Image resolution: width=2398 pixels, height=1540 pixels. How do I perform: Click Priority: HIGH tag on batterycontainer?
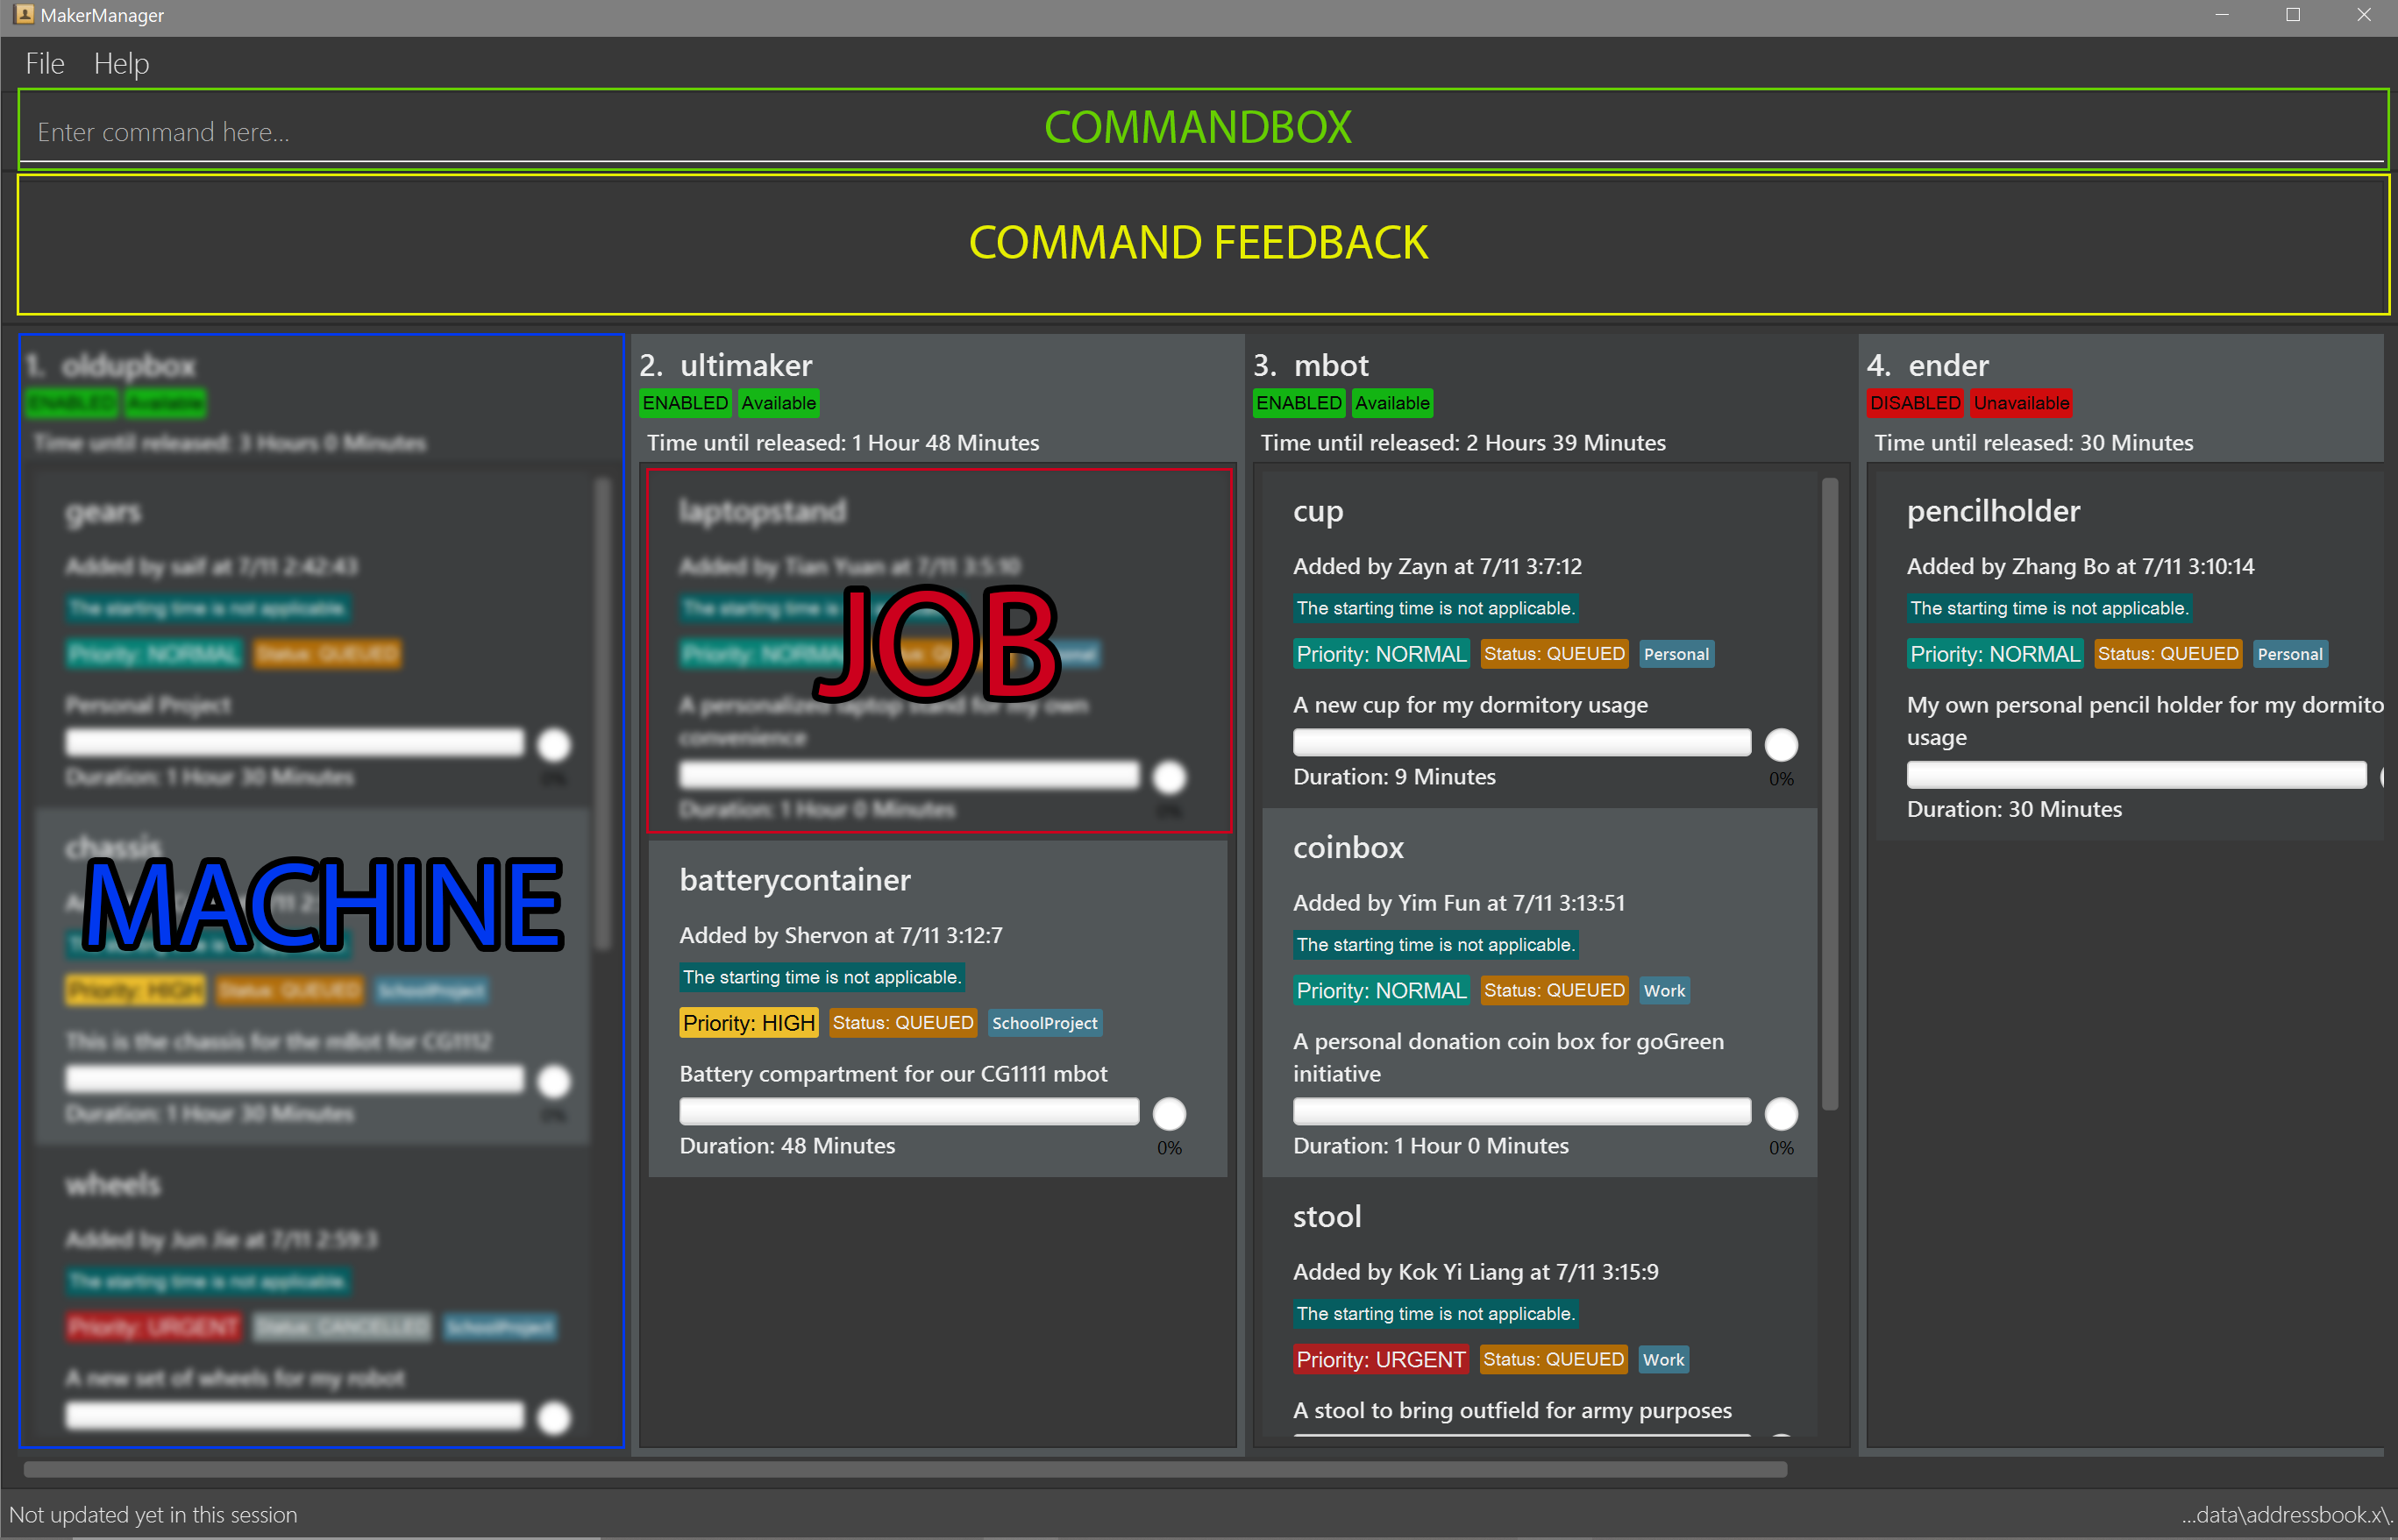click(748, 1023)
